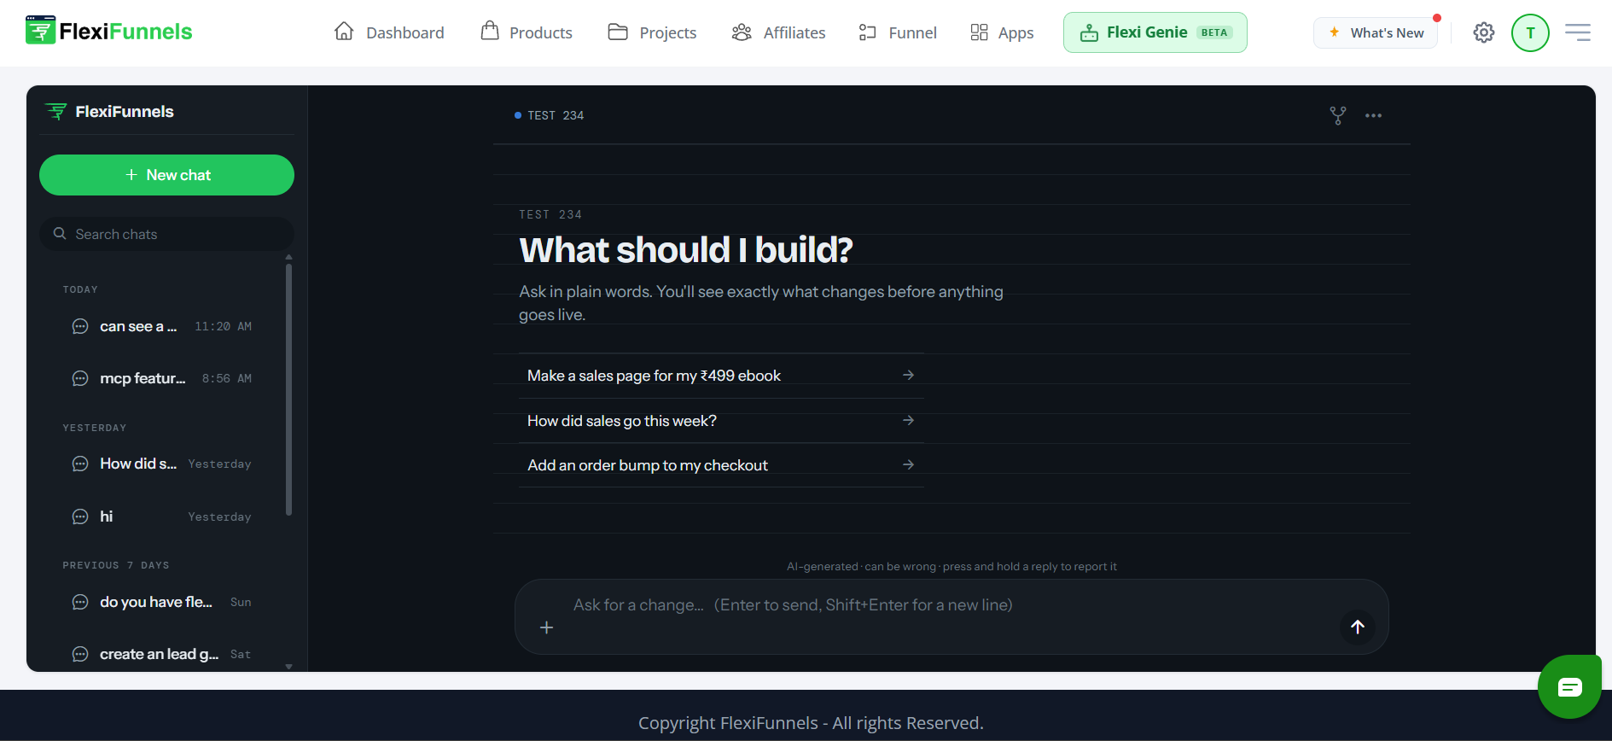Open the What's New announcements
This screenshot has width=1612, height=741.
click(x=1376, y=32)
